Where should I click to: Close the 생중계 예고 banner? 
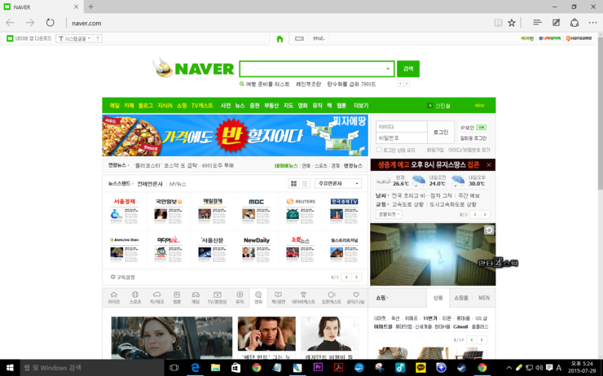point(489,164)
